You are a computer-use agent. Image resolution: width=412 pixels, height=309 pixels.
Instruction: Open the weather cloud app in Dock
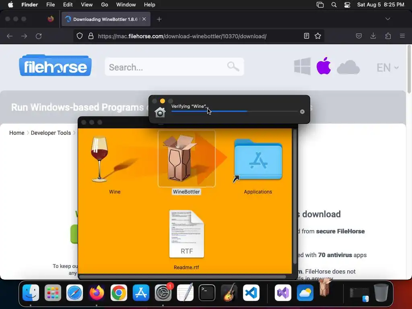(305, 293)
